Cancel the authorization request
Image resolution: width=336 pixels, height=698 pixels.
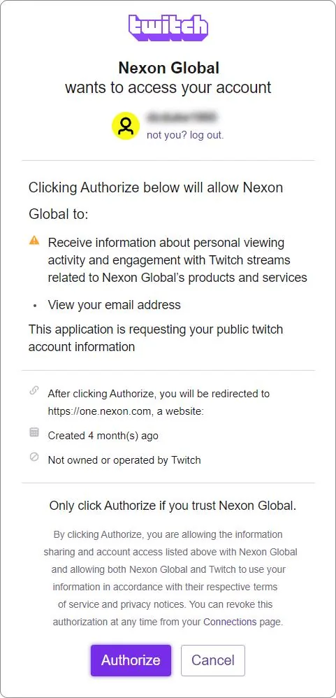pos(213,660)
